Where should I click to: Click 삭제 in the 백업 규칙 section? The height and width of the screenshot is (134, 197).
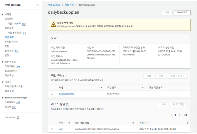pos(161,76)
